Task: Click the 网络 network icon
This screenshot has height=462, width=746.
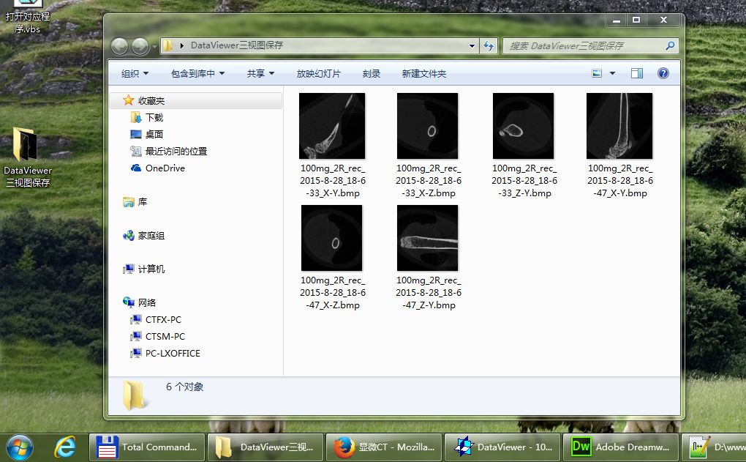Action: (x=129, y=302)
